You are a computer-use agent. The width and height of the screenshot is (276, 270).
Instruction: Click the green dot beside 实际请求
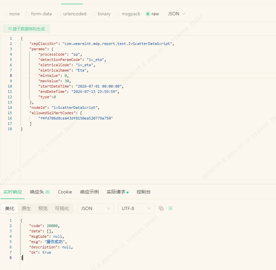point(128,192)
